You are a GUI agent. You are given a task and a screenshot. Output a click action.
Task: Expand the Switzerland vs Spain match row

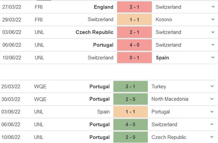pos(213,57)
